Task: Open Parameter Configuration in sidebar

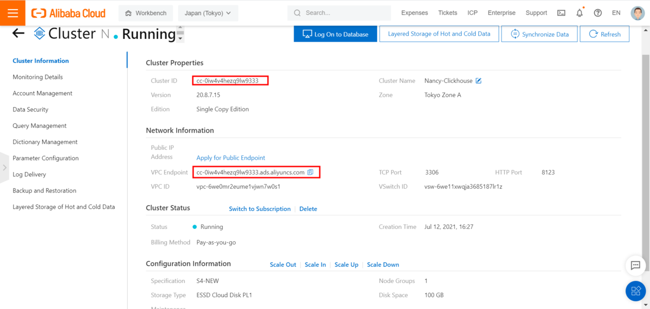Action: [45, 158]
